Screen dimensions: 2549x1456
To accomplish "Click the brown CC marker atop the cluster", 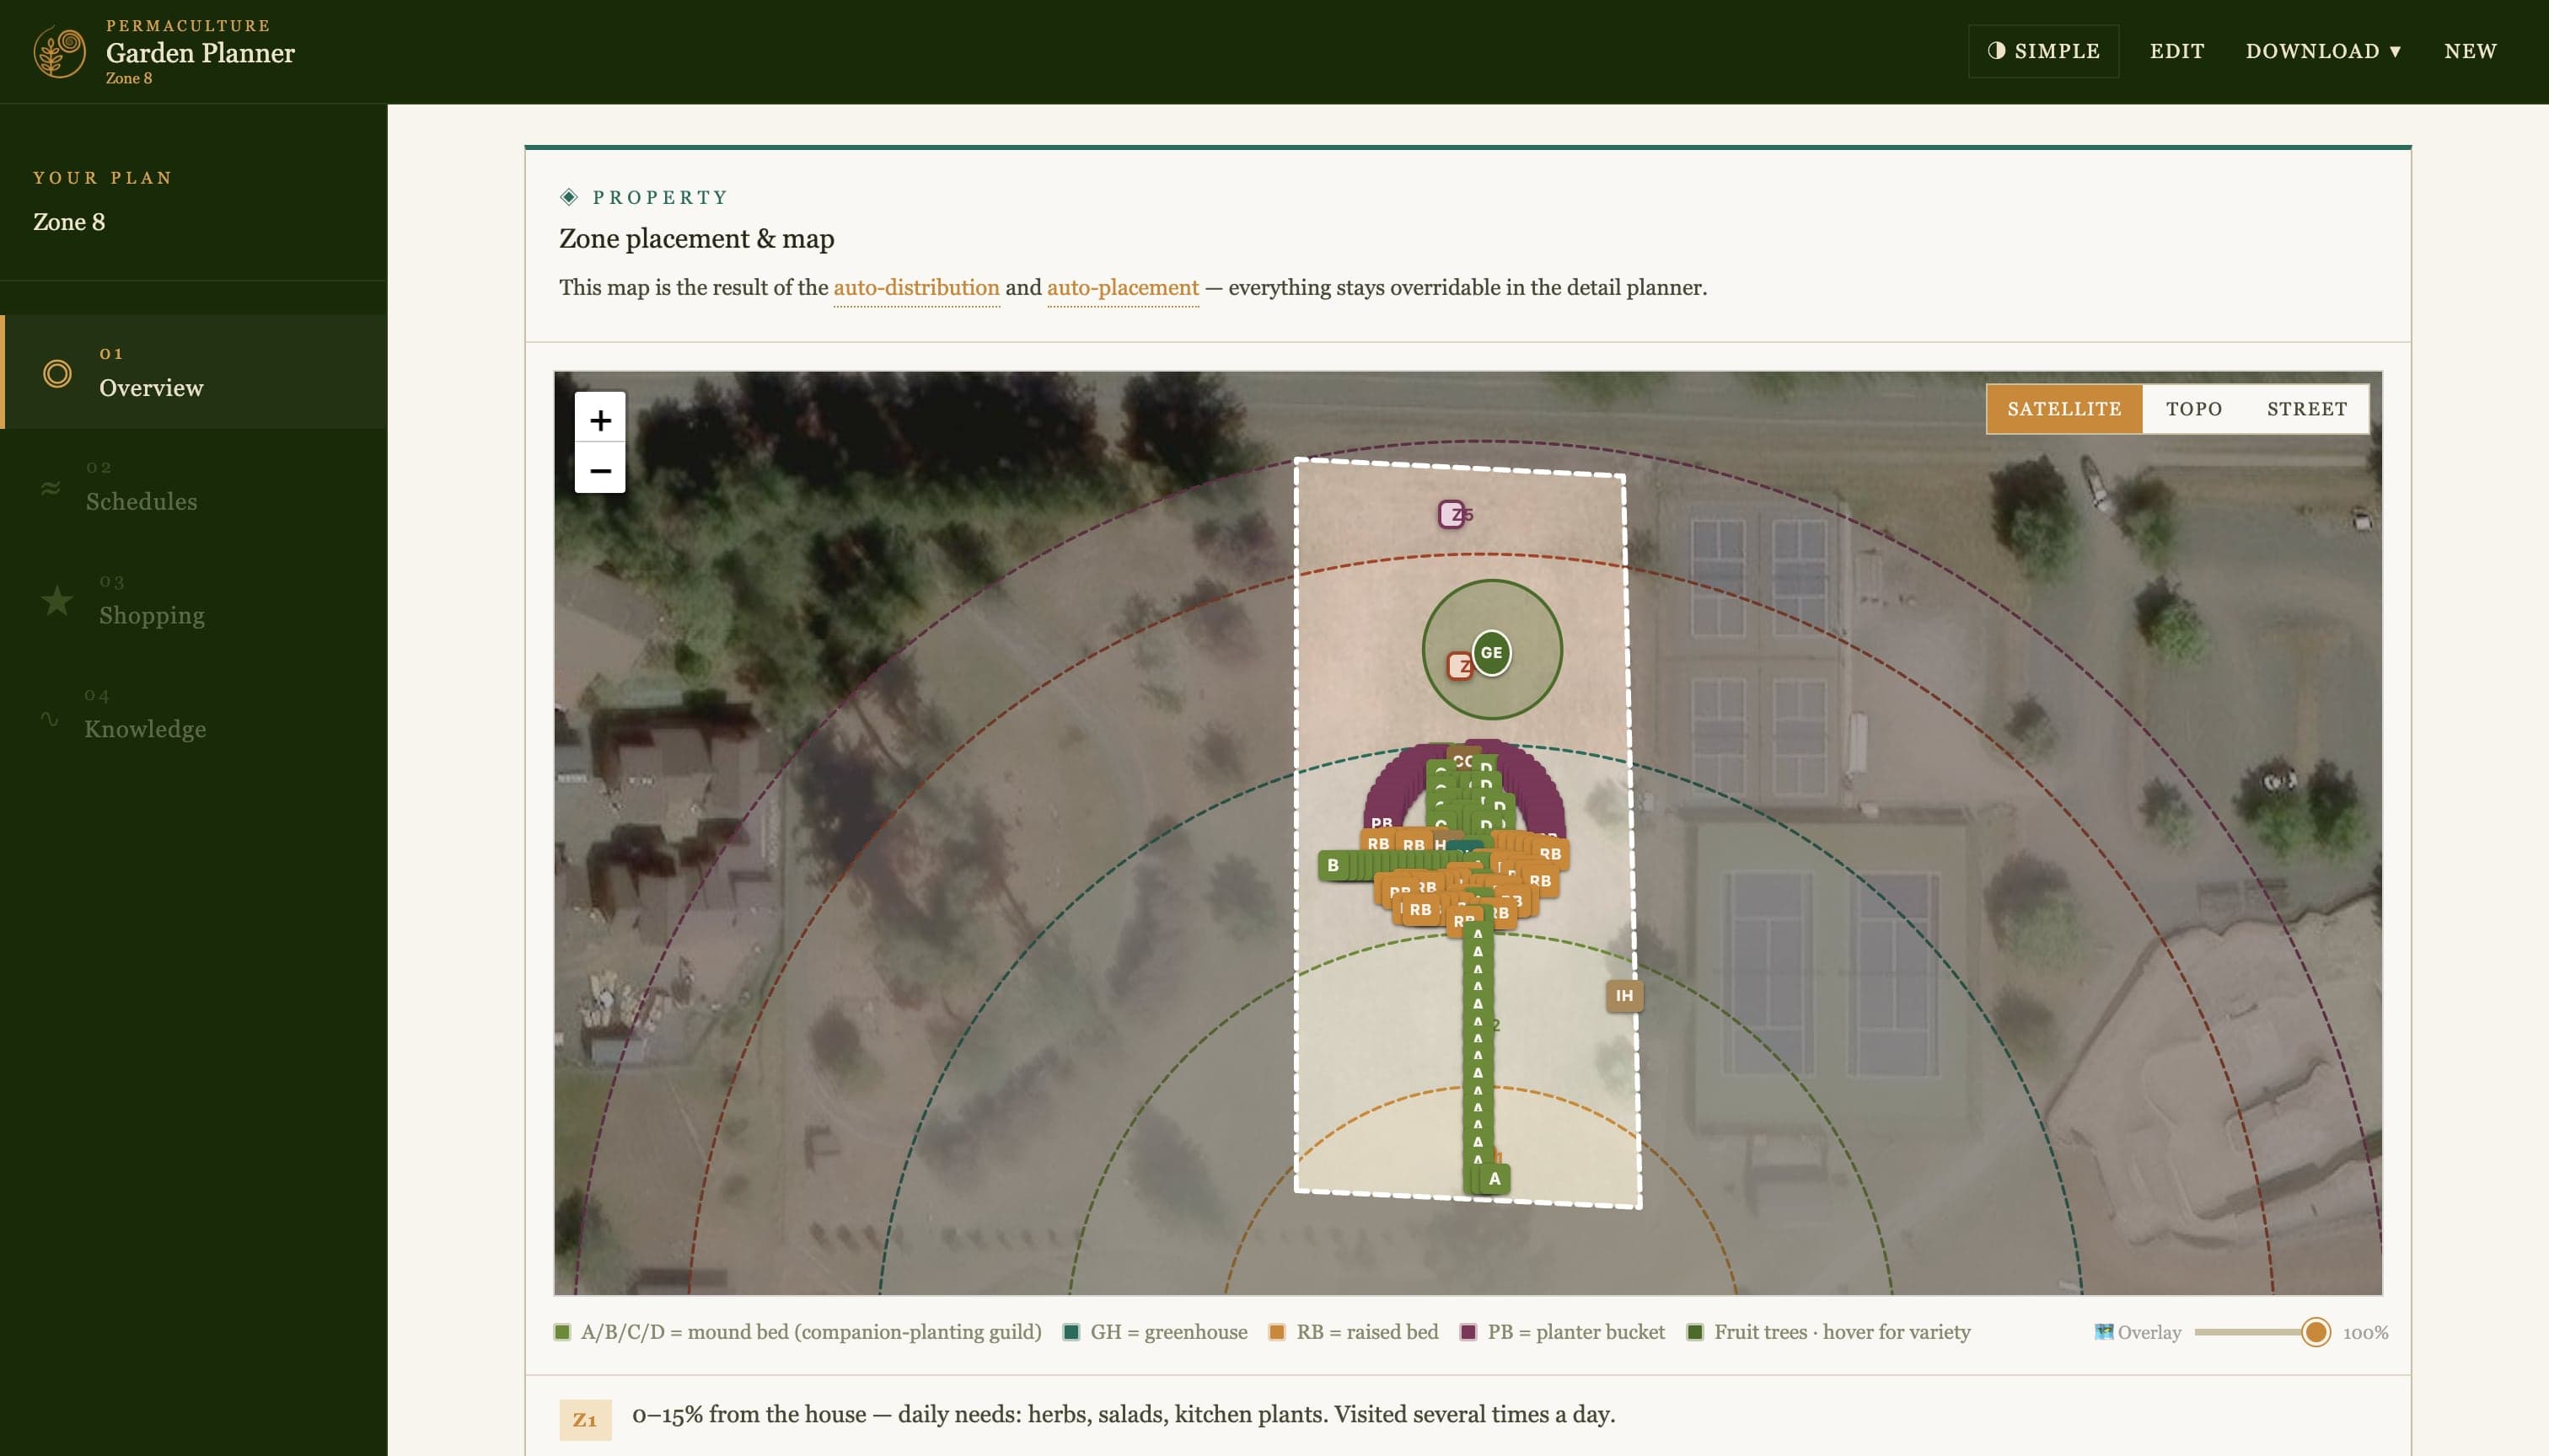I will click(x=1462, y=760).
